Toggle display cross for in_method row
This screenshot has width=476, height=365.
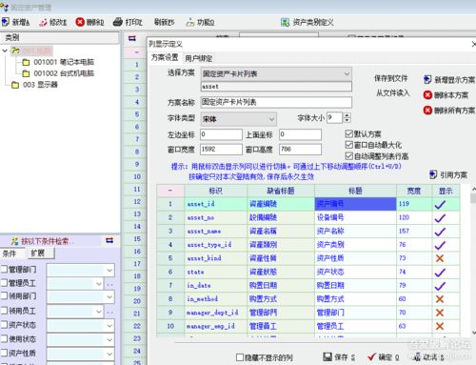click(440, 299)
